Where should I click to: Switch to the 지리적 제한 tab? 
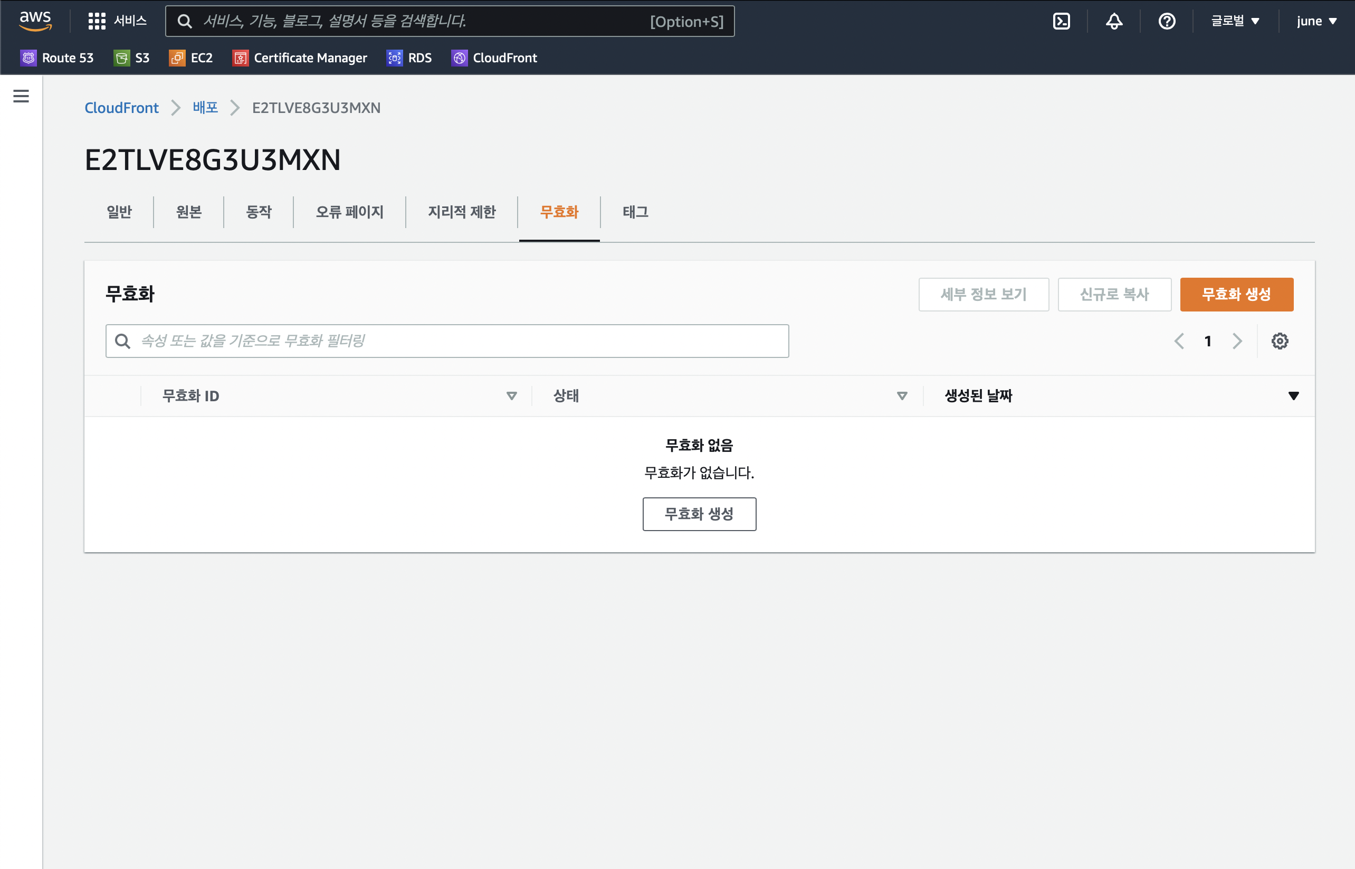tap(462, 212)
